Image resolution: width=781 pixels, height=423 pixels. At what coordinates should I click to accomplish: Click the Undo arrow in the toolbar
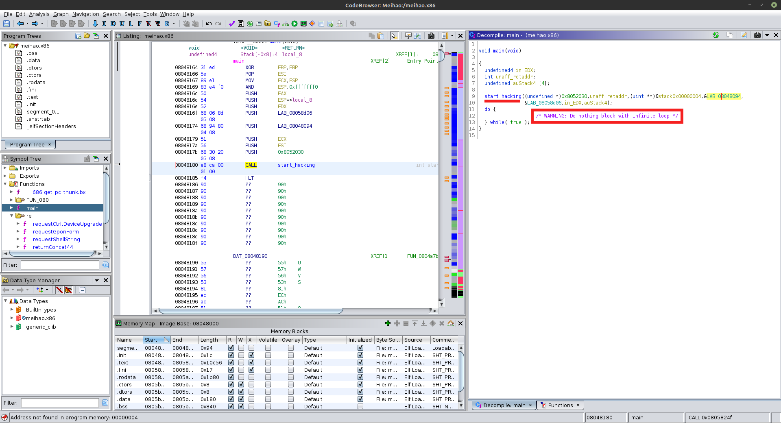click(x=209, y=24)
